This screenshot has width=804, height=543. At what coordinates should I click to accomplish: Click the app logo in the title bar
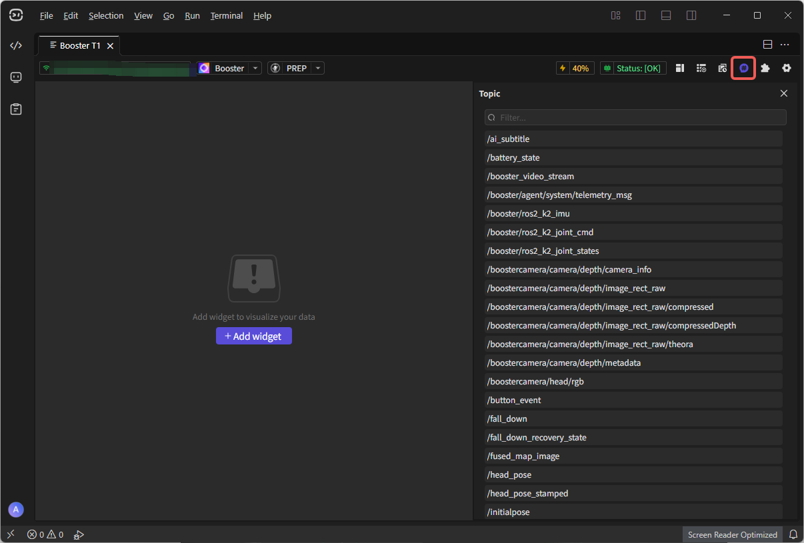16,15
